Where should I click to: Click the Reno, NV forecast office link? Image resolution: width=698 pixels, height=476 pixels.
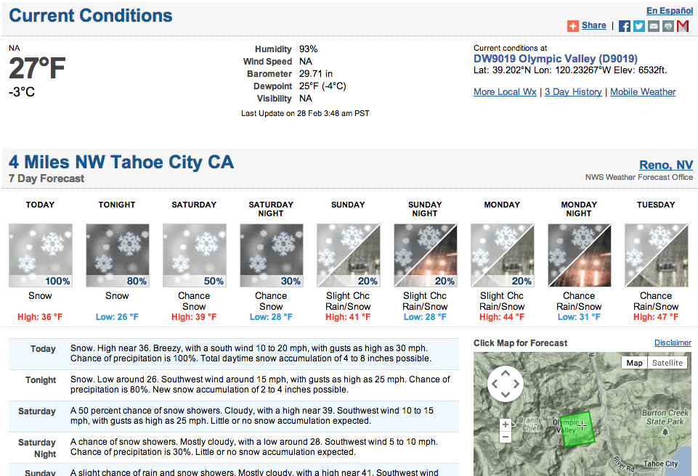click(666, 165)
